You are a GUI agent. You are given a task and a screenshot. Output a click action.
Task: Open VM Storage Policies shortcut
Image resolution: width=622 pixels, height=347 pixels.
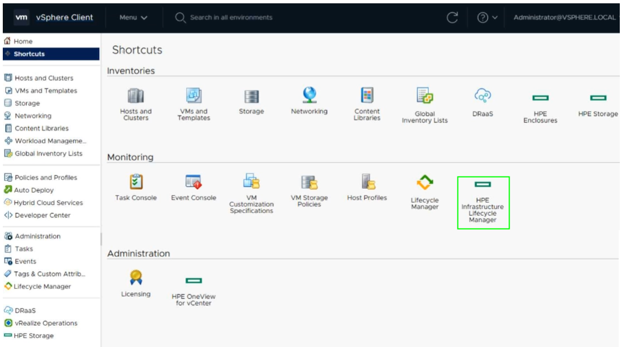[x=309, y=191]
